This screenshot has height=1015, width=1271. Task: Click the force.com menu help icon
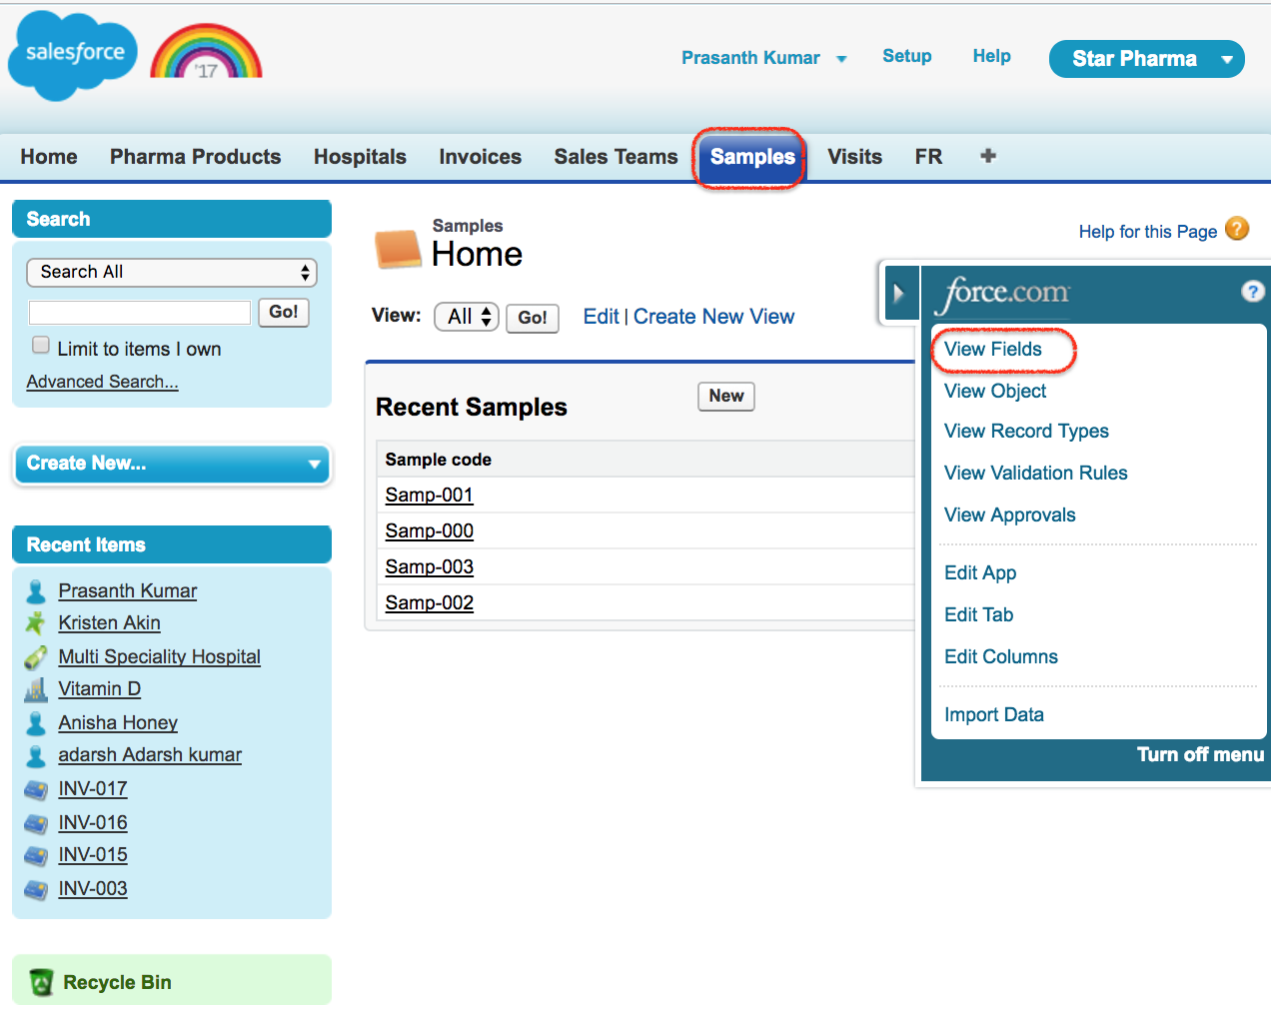point(1252,291)
